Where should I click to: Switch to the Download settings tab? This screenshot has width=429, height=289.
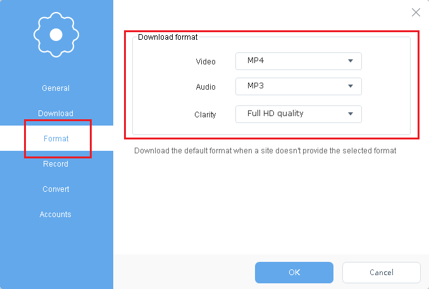tap(56, 113)
